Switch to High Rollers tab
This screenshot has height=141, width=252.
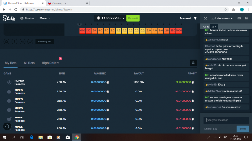50,63
